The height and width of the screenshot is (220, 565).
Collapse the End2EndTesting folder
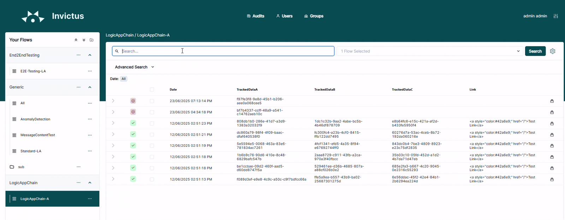pos(90,55)
